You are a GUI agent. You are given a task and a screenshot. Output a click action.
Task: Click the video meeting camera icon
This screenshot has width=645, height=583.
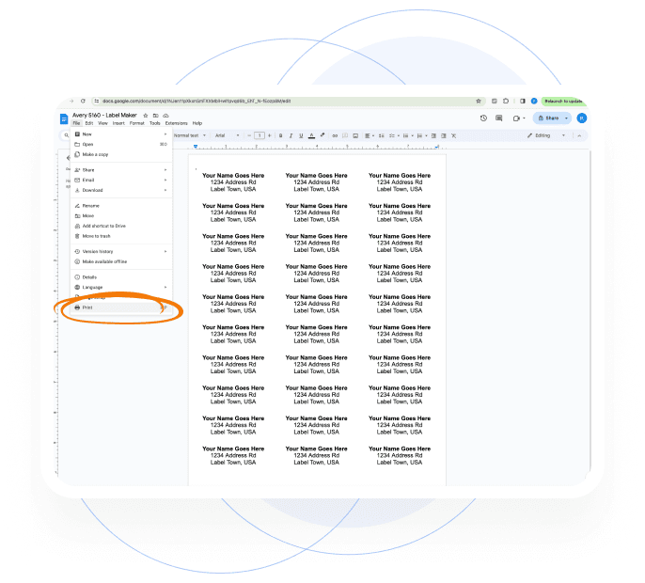(x=517, y=118)
